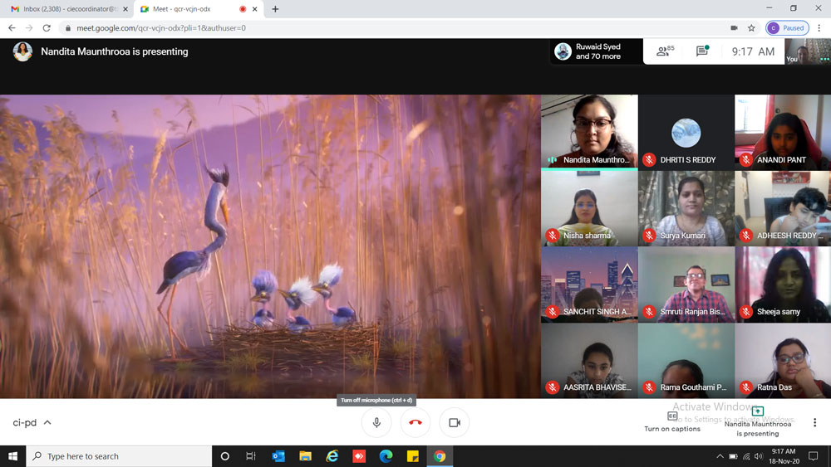Click camera permission icon in address bar
Screen dimensions: 831x467
point(734,28)
